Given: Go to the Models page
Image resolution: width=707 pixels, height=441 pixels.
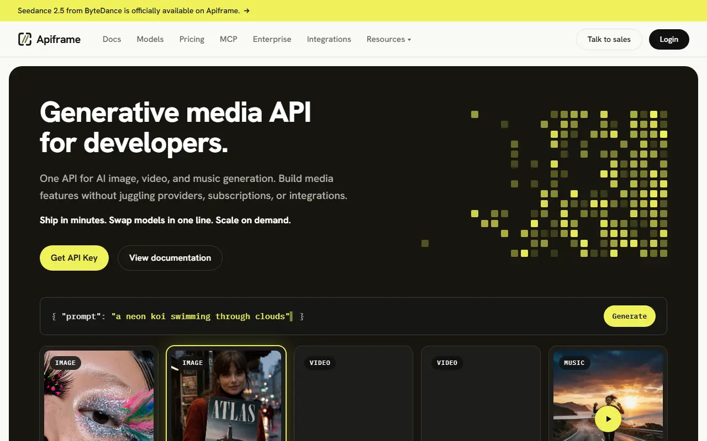Looking at the screenshot, I should 150,39.
